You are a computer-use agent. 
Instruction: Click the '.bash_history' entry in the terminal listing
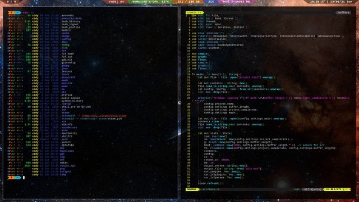tap(70, 21)
